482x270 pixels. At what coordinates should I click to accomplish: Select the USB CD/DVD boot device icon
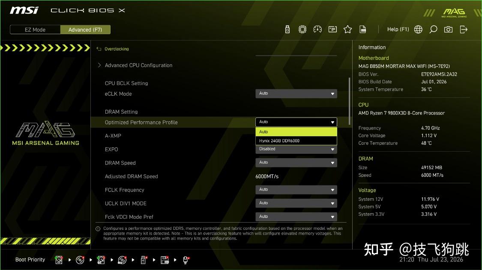tap(122, 260)
